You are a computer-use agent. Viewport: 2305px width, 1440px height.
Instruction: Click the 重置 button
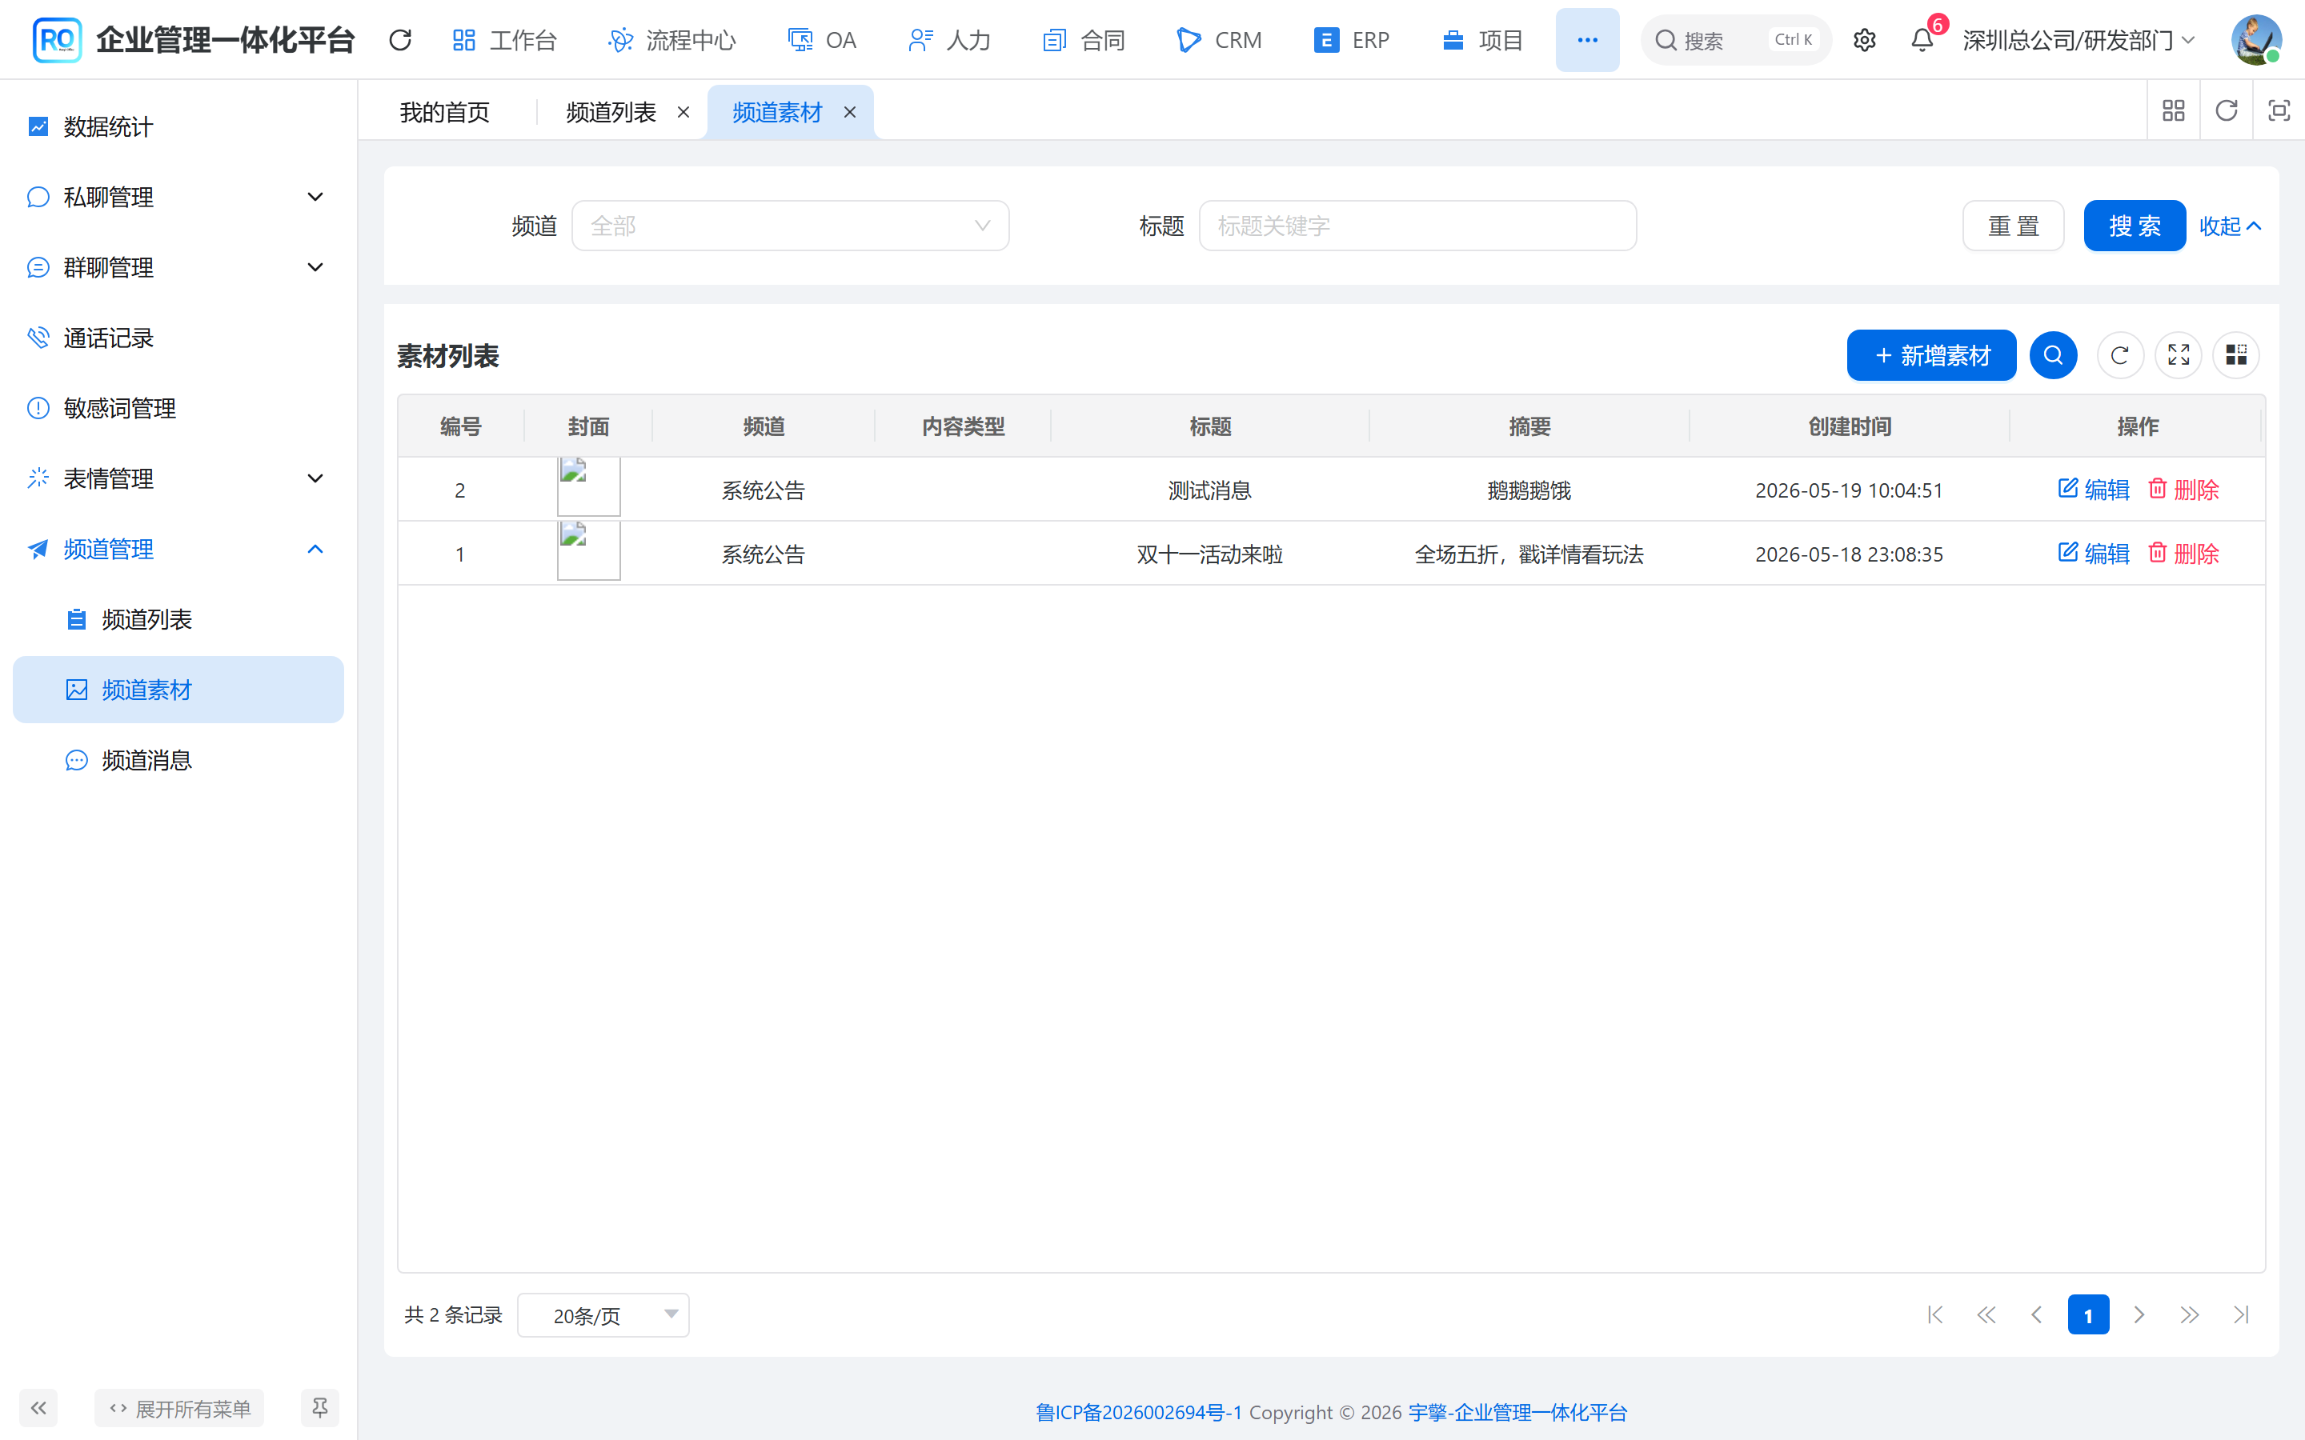pos(2013,226)
